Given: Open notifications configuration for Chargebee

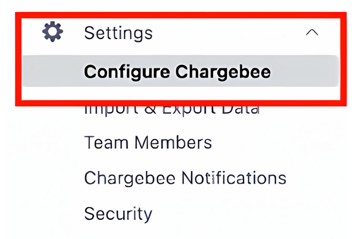Looking at the screenshot, I should click(185, 178).
